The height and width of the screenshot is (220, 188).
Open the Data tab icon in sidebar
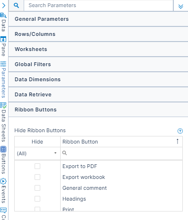click(x=3, y=16)
